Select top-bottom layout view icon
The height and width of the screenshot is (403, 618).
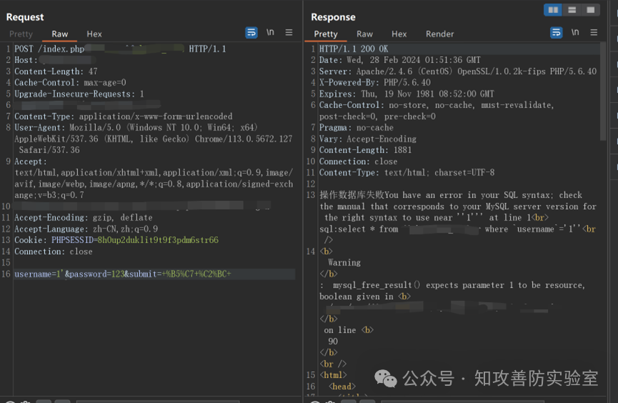pyautogui.click(x=572, y=10)
